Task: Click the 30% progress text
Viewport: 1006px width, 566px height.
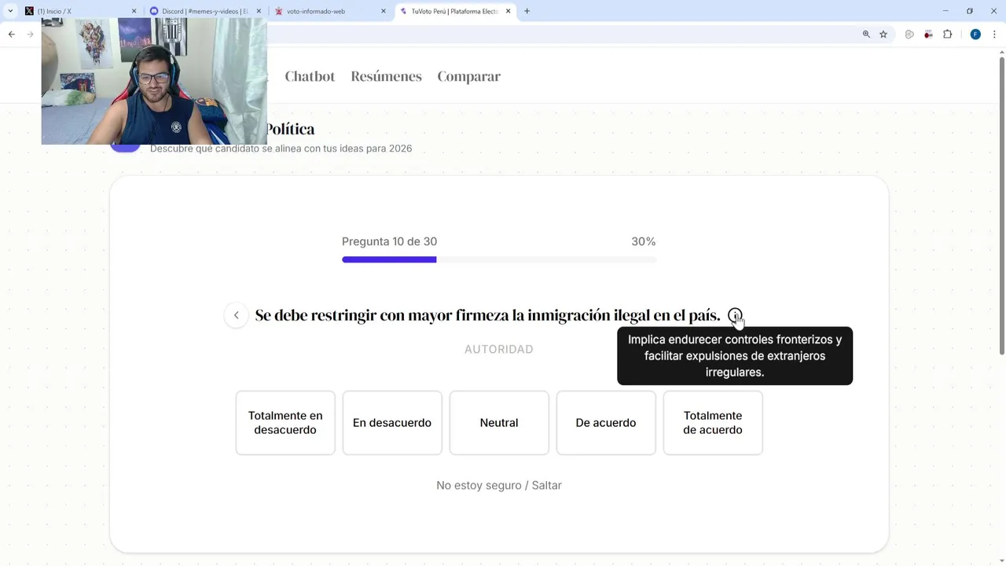Action: [x=644, y=241]
